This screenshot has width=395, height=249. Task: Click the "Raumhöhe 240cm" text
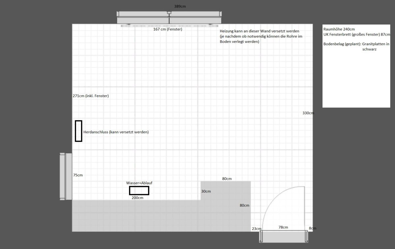pyautogui.click(x=339, y=29)
